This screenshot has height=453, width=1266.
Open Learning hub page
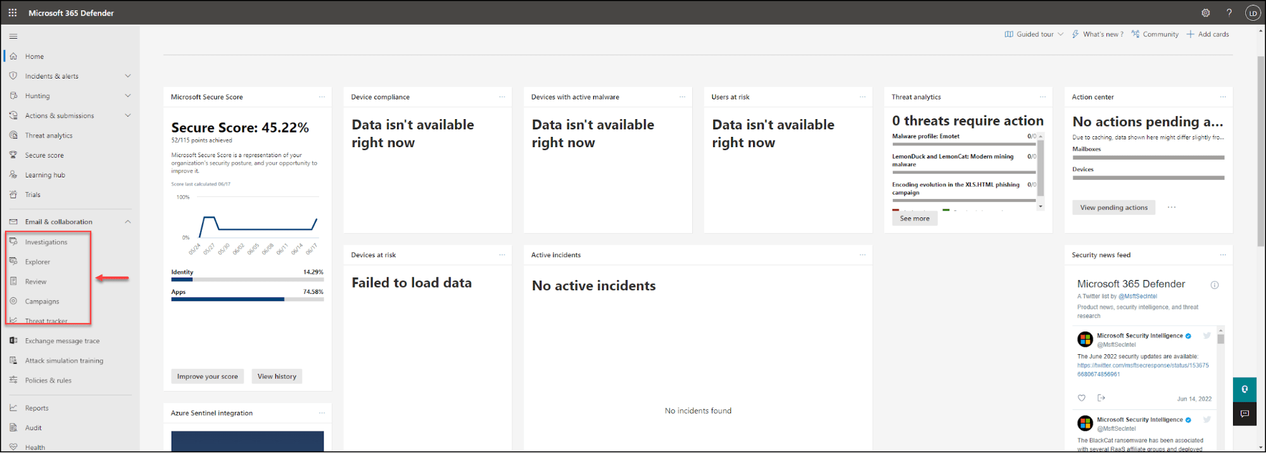click(45, 175)
